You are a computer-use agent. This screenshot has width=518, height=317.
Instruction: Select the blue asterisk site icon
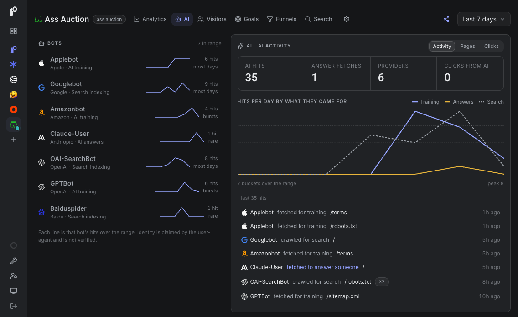click(x=13, y=64)
